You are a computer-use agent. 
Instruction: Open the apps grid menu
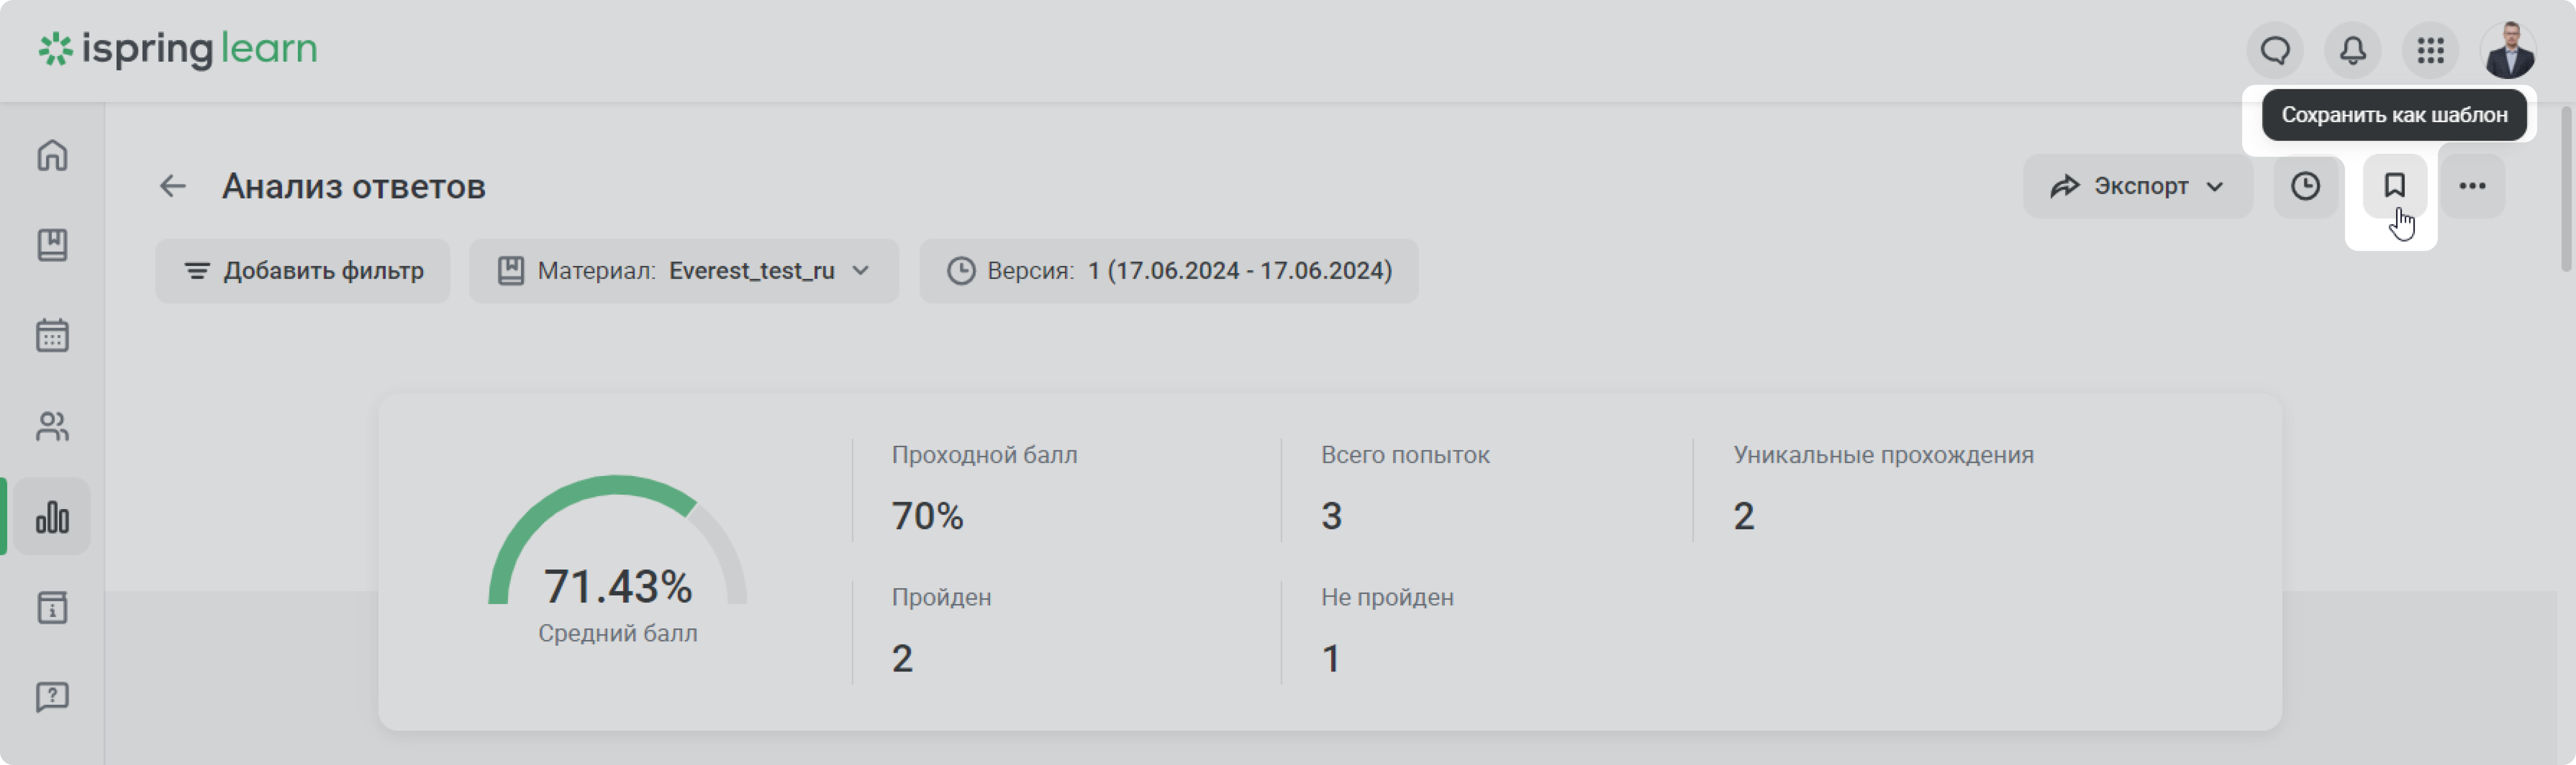pos(2431,50)
